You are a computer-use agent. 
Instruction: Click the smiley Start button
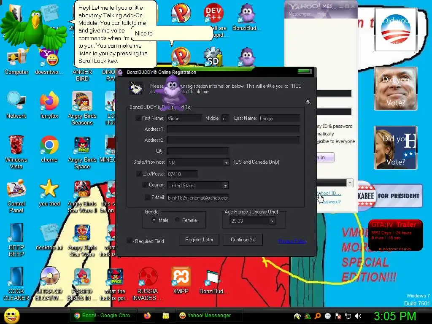[x=11, y=316]
